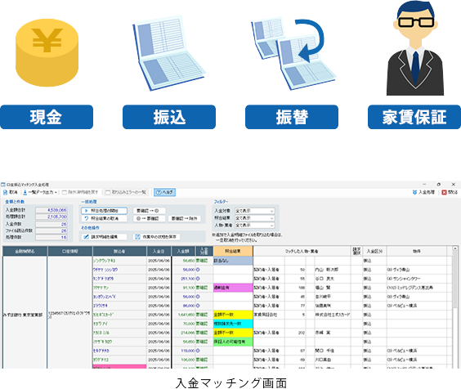Click the 入金額合計 field showing 4,539,066
The width and height of the screenshot is (461, 389).
click(x=51, y=210)
